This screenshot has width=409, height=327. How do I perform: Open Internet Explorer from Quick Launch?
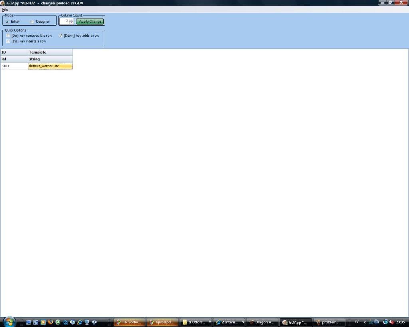coord(80,322)
